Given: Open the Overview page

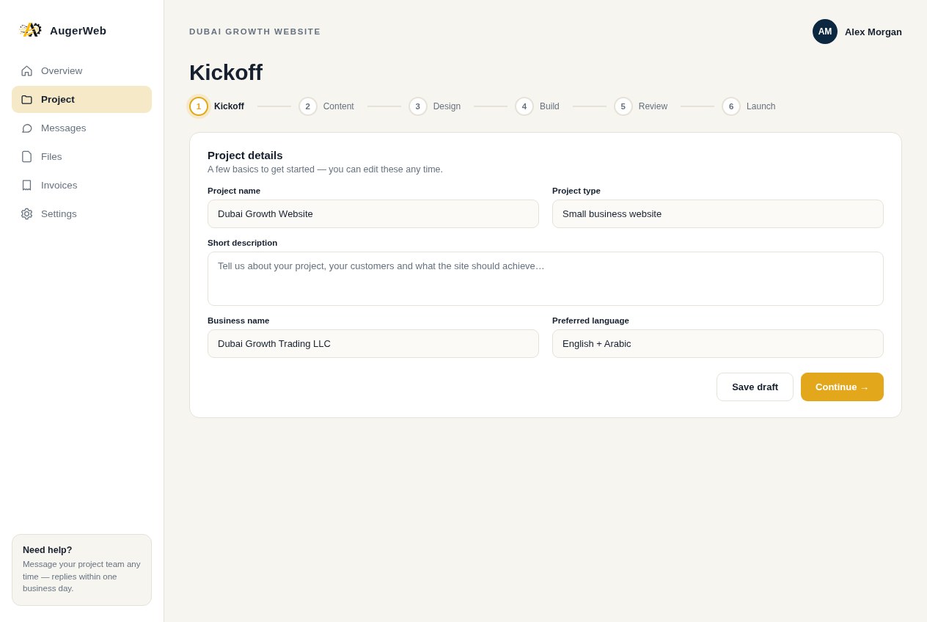Looking at the screenshot, I should (81, 71).
